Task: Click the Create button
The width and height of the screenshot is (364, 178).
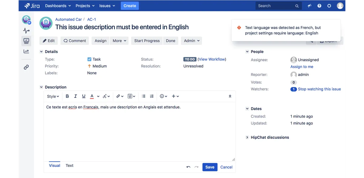Action: [x=130, y=6]
